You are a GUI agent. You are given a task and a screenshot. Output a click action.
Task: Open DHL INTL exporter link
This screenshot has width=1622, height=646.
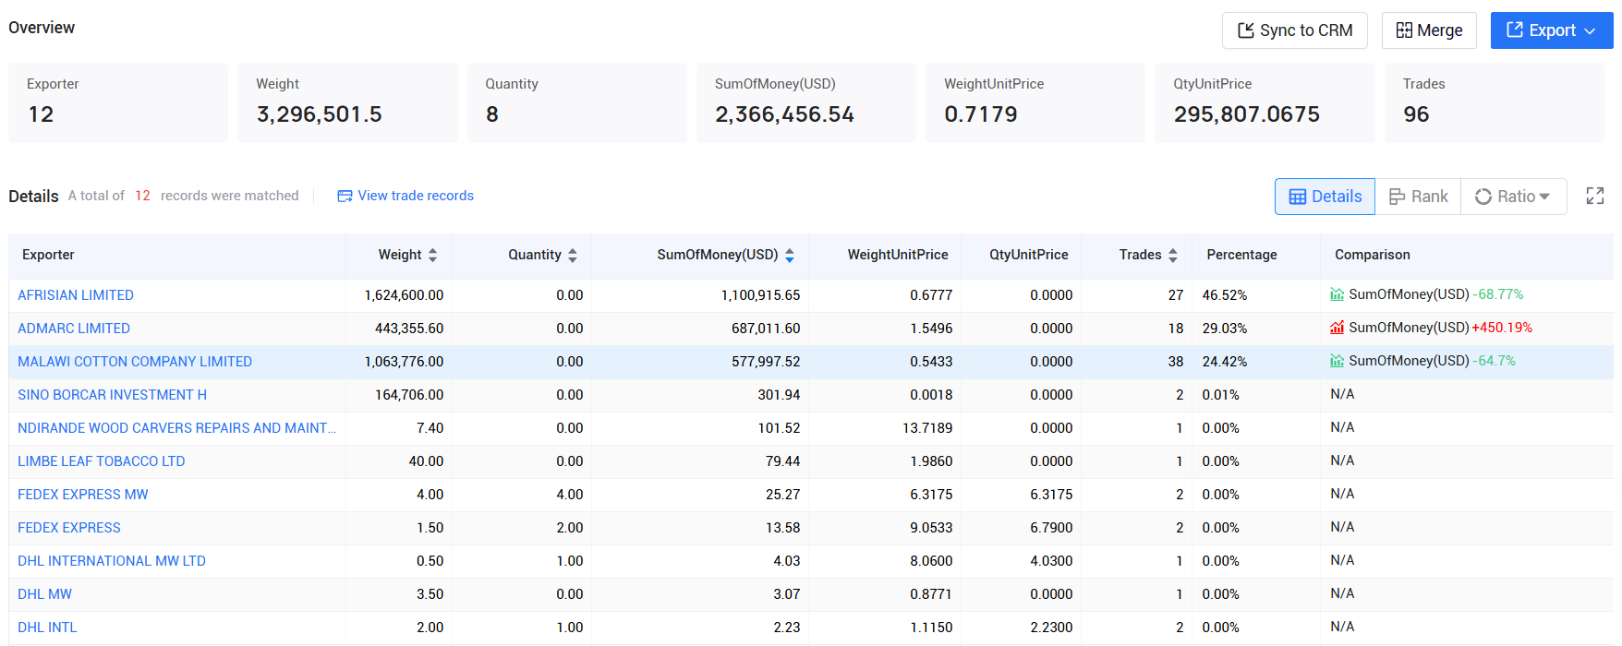click(x=47, y=628)
